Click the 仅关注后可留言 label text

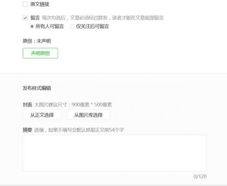click(x=92, y=26)
